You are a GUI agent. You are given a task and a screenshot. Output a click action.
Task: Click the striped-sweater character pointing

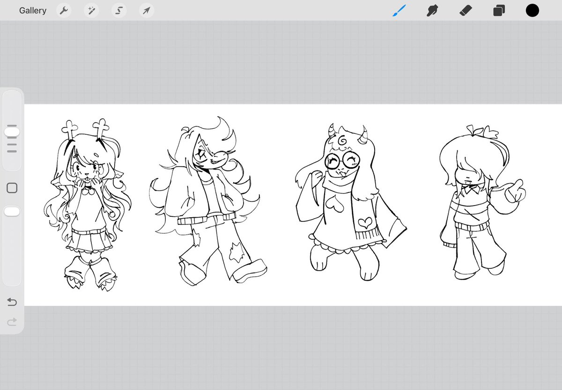click(482, 202)
